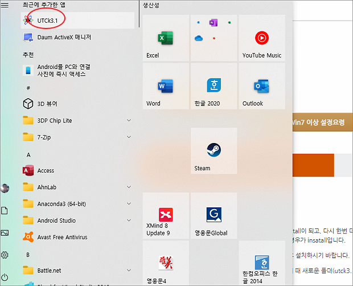Launch 3D 뷰어 app

(77, 104)
